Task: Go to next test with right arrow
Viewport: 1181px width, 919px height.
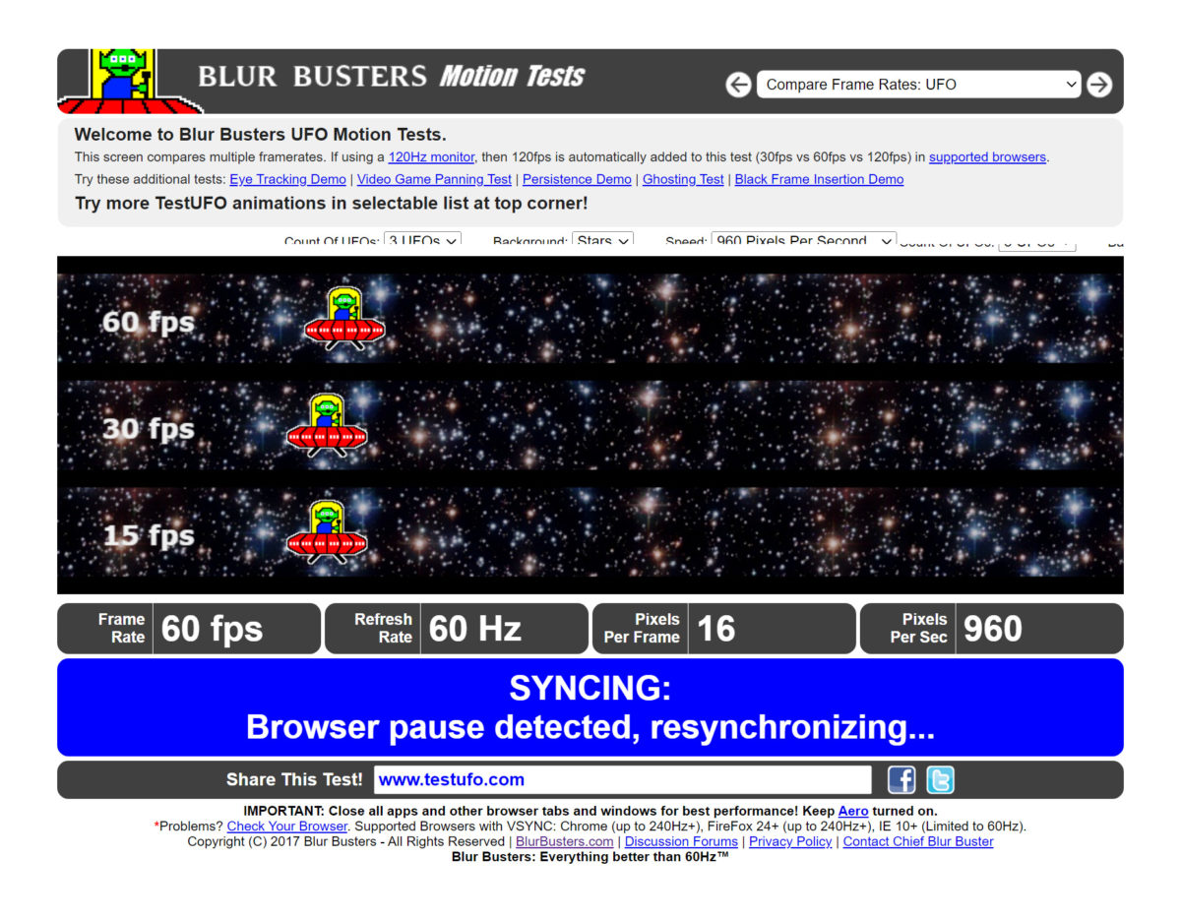Action: point(1099,85)
